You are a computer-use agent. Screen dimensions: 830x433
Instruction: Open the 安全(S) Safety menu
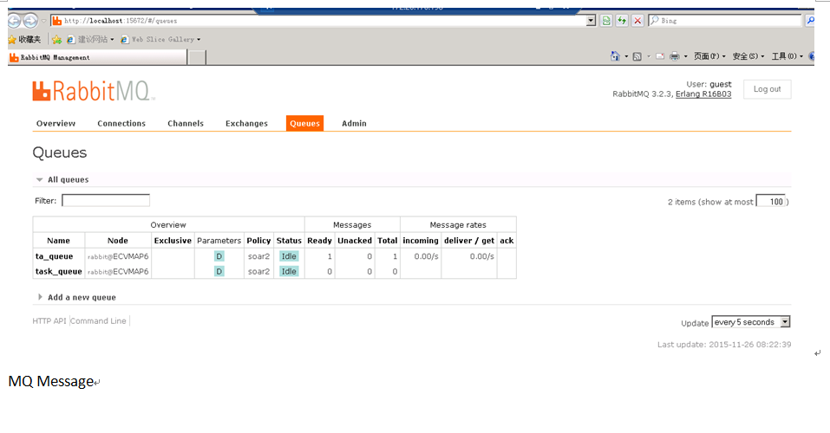[748, 56]
